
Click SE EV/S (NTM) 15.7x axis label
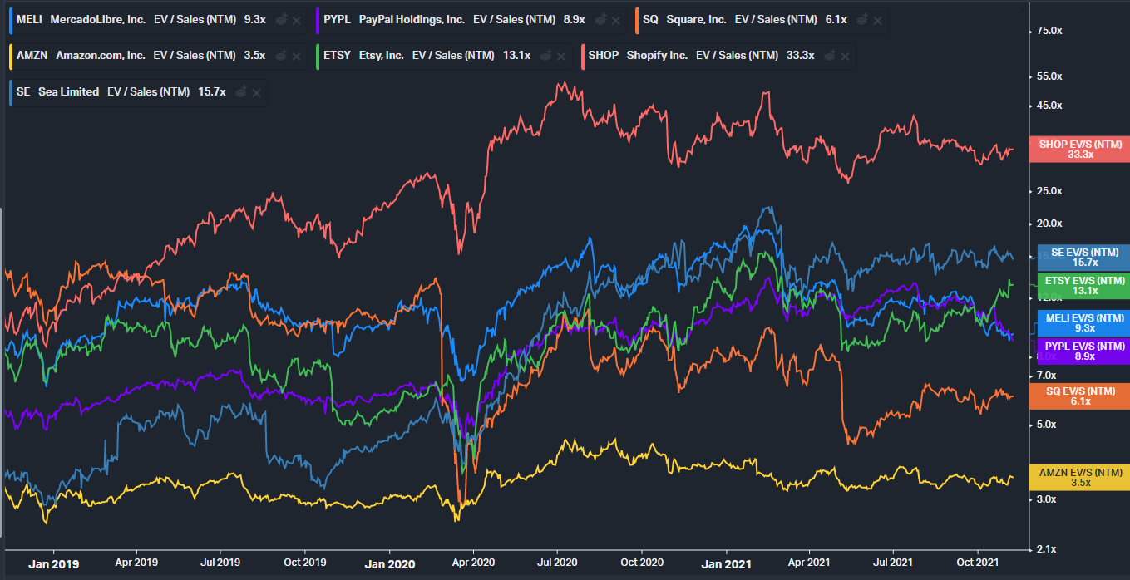(x=1083, y=258)
